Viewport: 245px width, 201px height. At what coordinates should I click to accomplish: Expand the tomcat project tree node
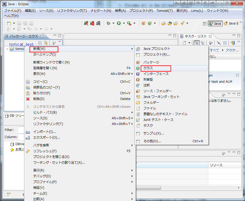pos(7,49)
